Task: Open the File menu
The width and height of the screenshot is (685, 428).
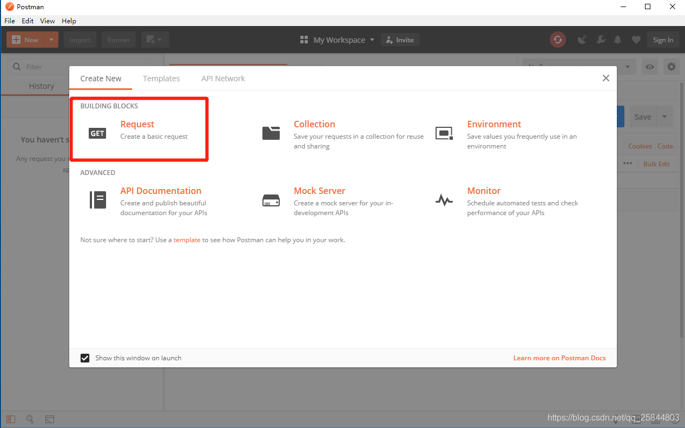Action: [x=10, y=21]
